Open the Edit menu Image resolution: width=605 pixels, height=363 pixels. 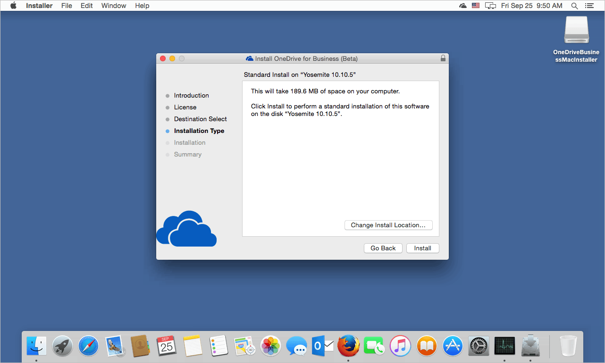pyautogui.click(x=86, y=6)
